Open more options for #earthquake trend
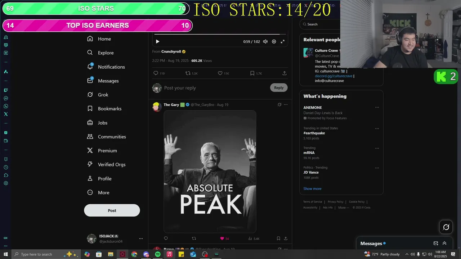Screen dimensions: 461x259 377,128
